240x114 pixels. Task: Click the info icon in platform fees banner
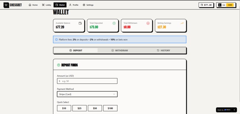click(x=56, y=39)
